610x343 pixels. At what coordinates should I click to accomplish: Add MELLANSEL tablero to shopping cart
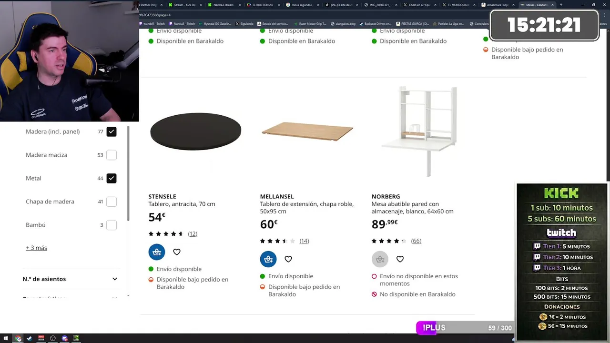click(268, 259)
